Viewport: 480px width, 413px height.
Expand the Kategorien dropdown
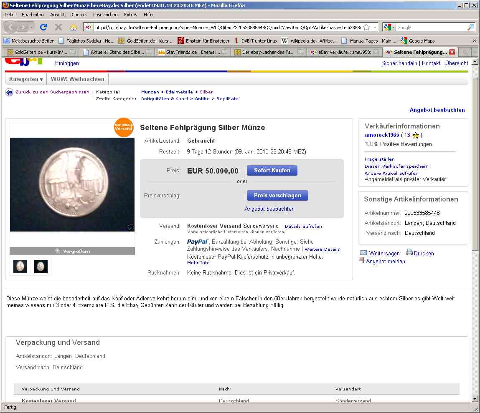pos(26,79)
